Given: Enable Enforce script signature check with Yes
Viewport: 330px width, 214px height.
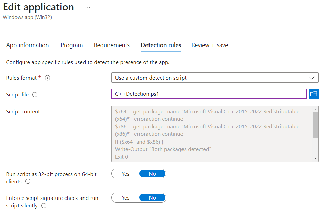Looking at the screenshot, I should pos(125,198).
